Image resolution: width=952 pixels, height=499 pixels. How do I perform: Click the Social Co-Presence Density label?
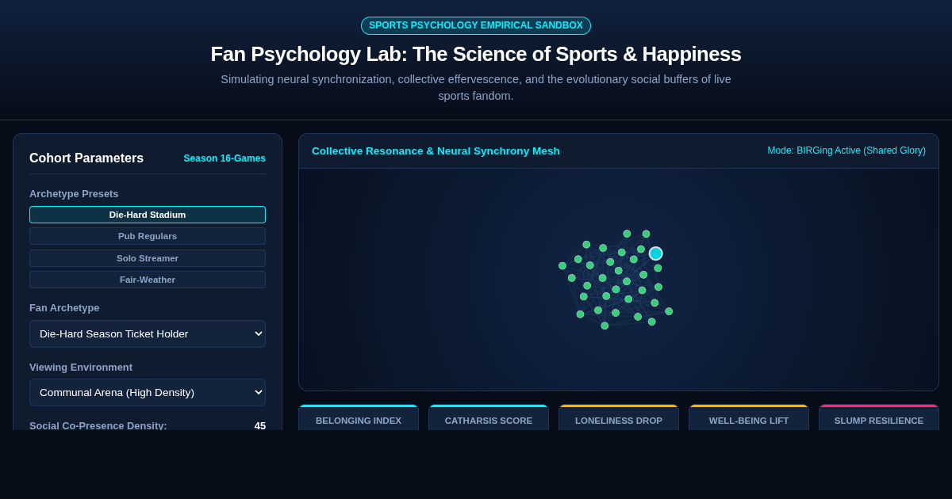click(x=98, y=426)
